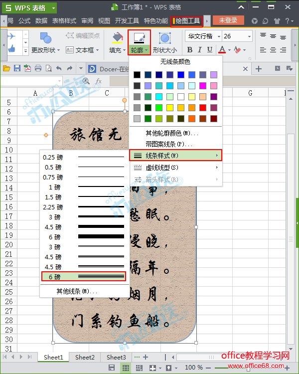This screenshot has height=374, width=299.
Task: Toggle Underline formatting
Action: click(x=210, y=49)
